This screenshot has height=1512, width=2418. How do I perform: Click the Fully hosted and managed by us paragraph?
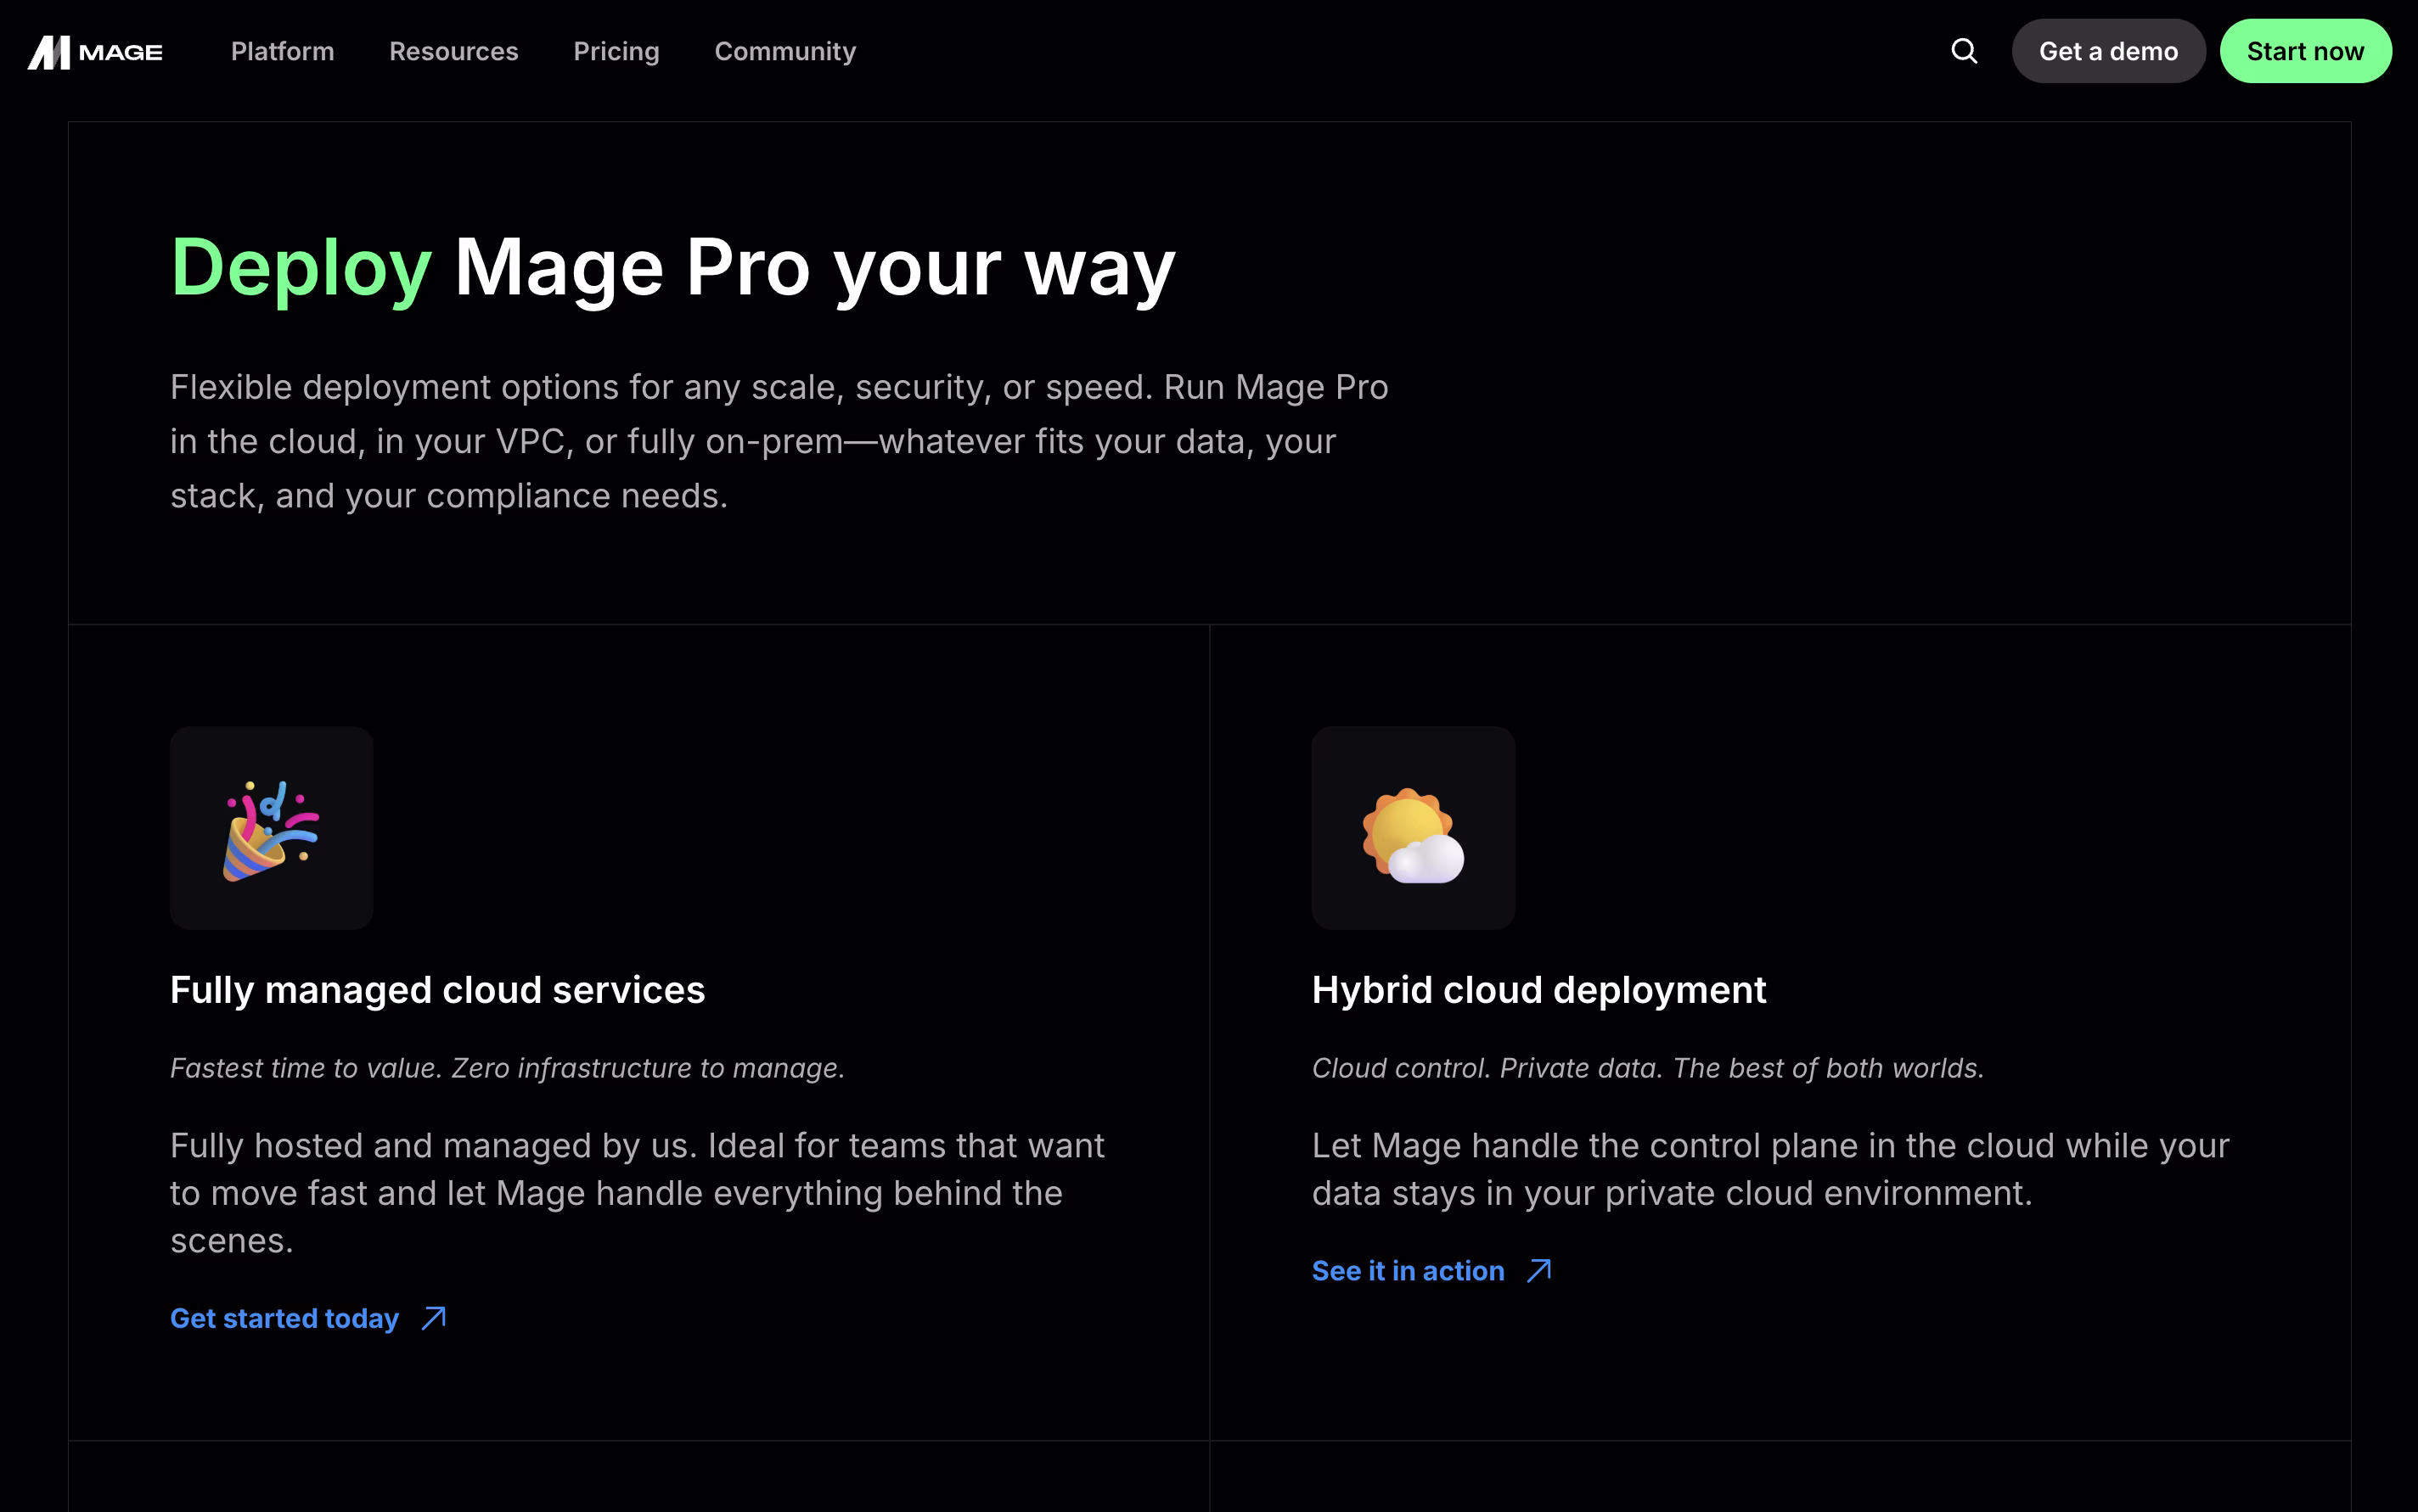point(638,1193)
